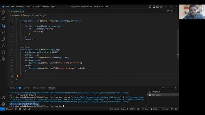
Task: Open the Manage gear icon
Action: click(3, 104)
